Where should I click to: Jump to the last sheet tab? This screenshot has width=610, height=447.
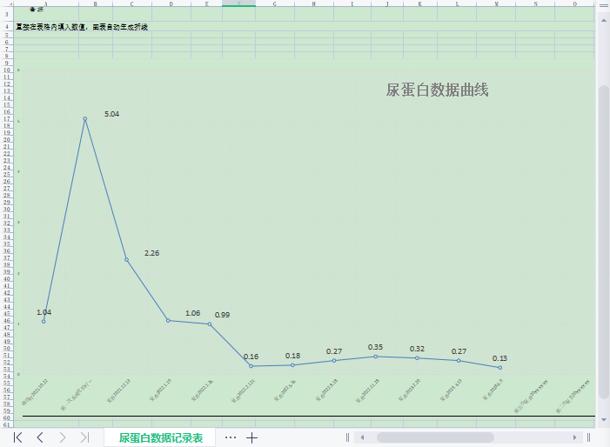84,437
